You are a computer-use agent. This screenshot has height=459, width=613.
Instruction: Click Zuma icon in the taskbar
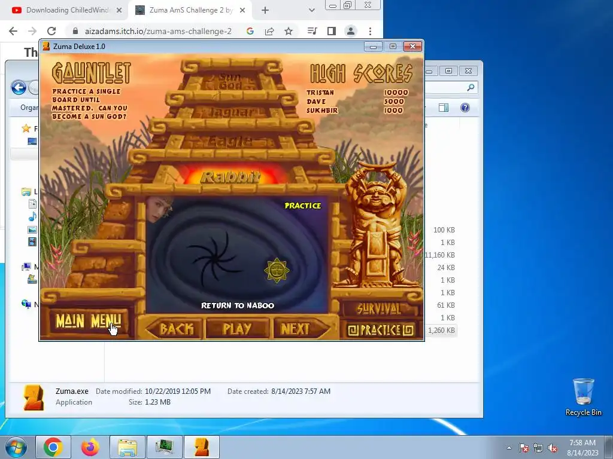202,447
